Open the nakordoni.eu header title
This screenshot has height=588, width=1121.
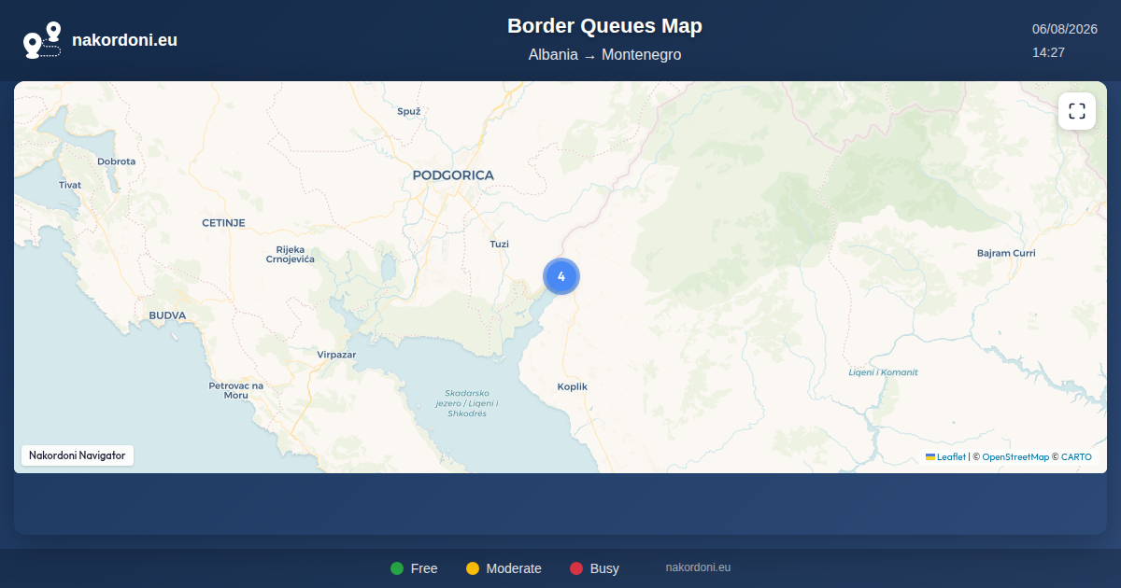coord(124,40)
